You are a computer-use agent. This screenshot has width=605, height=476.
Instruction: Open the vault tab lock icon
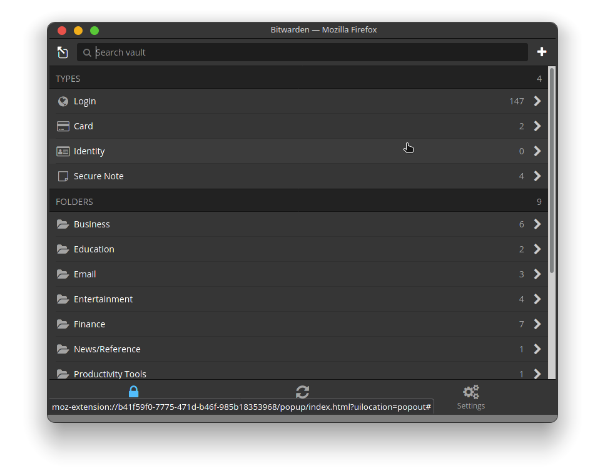[133, 392]
